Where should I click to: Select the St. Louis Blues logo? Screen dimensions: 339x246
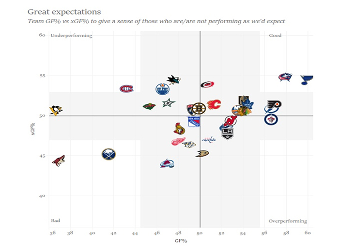(307, 80)
